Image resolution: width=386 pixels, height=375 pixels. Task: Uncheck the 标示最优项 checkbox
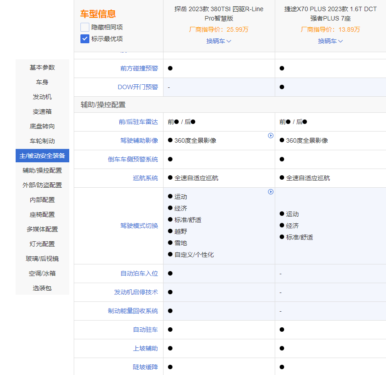[85, 39]
